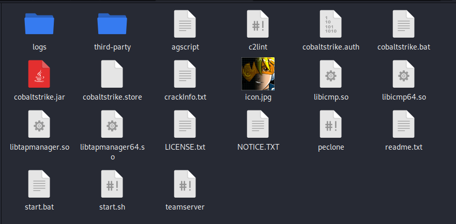
Task: Click the 'teamserver' file name
Action: click(x=185, y=207)
